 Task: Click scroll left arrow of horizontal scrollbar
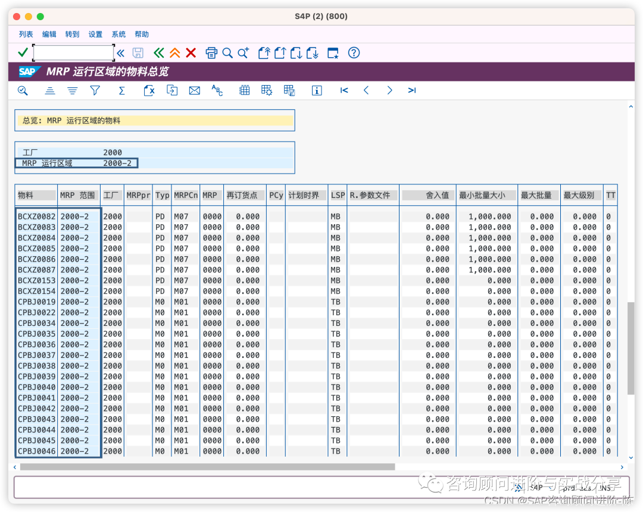[x=15, y=467]
